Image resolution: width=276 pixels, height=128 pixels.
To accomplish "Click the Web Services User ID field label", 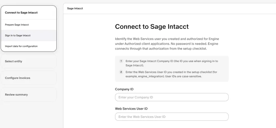I will [x=131, y=109].
